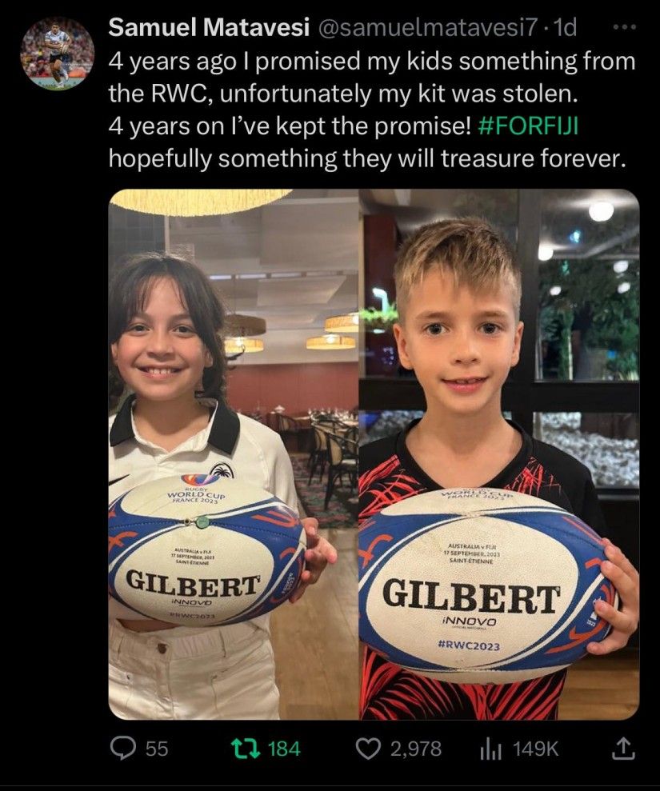Click the 184 retweets count
Screen dimensions: 660x791
coord(284,749)
